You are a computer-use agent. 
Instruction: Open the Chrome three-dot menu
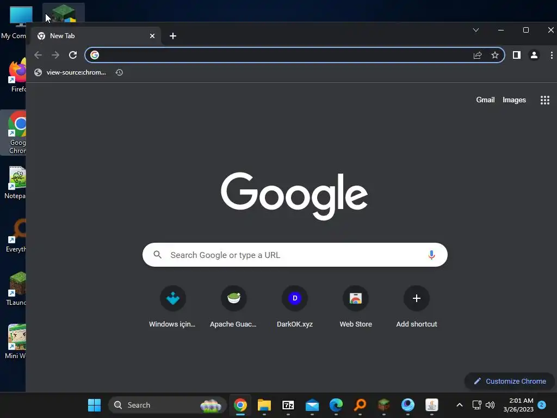click(552, 55)
